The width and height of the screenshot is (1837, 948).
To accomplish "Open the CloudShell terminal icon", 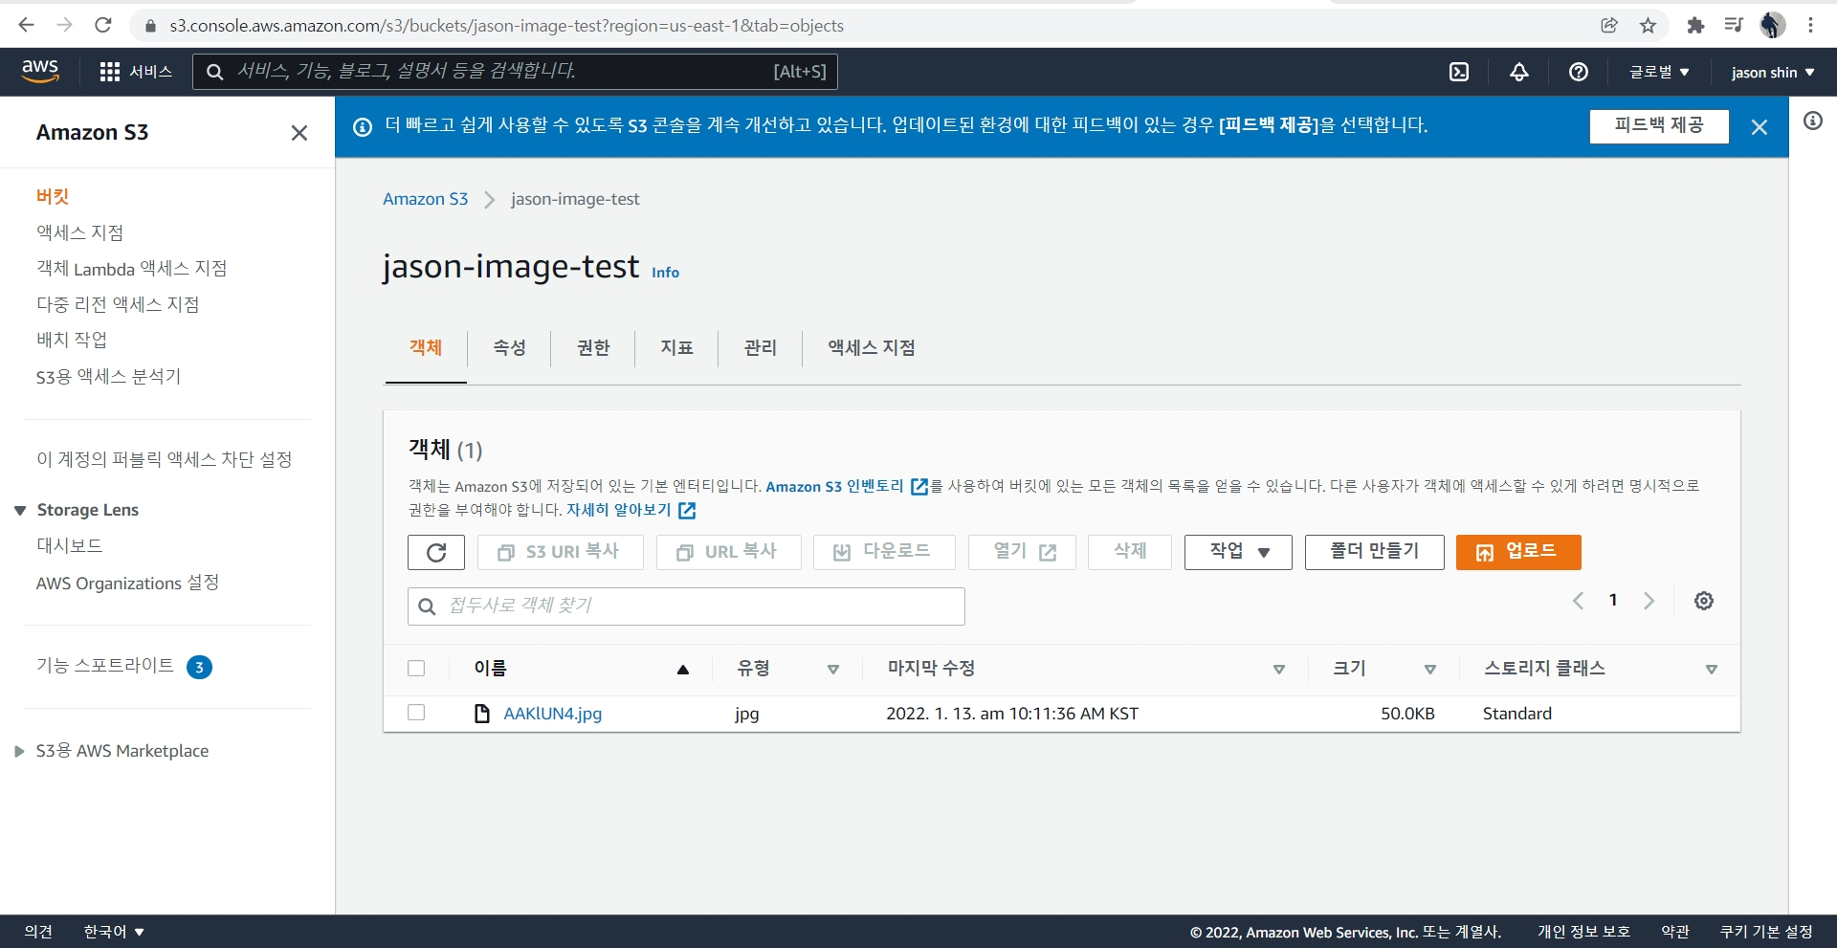I will [1459, 72].
